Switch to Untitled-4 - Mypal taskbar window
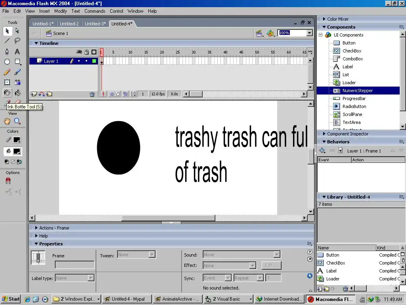 [127, 299]
